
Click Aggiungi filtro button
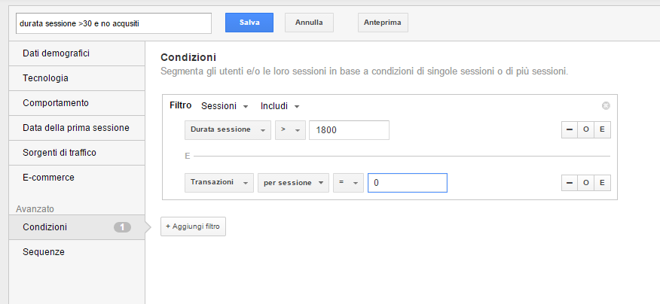coord(193,226)
